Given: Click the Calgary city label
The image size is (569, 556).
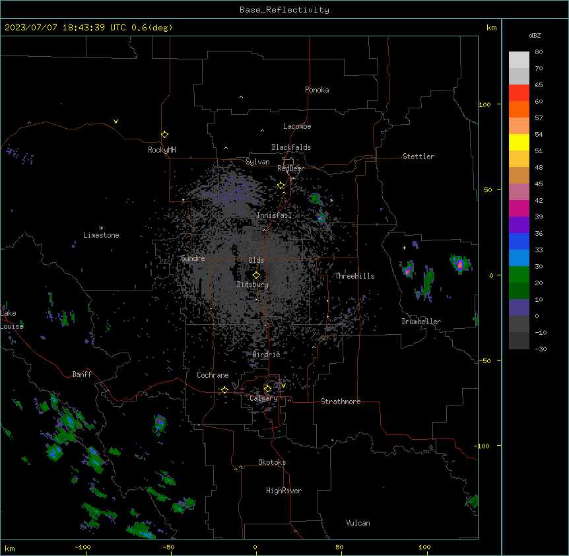Looking at the screenshot, I should (x=263, y=398).
